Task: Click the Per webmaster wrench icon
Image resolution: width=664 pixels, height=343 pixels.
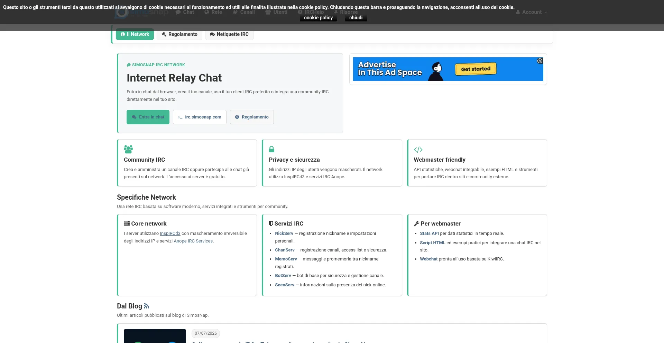Action: [x=416, y=224]
